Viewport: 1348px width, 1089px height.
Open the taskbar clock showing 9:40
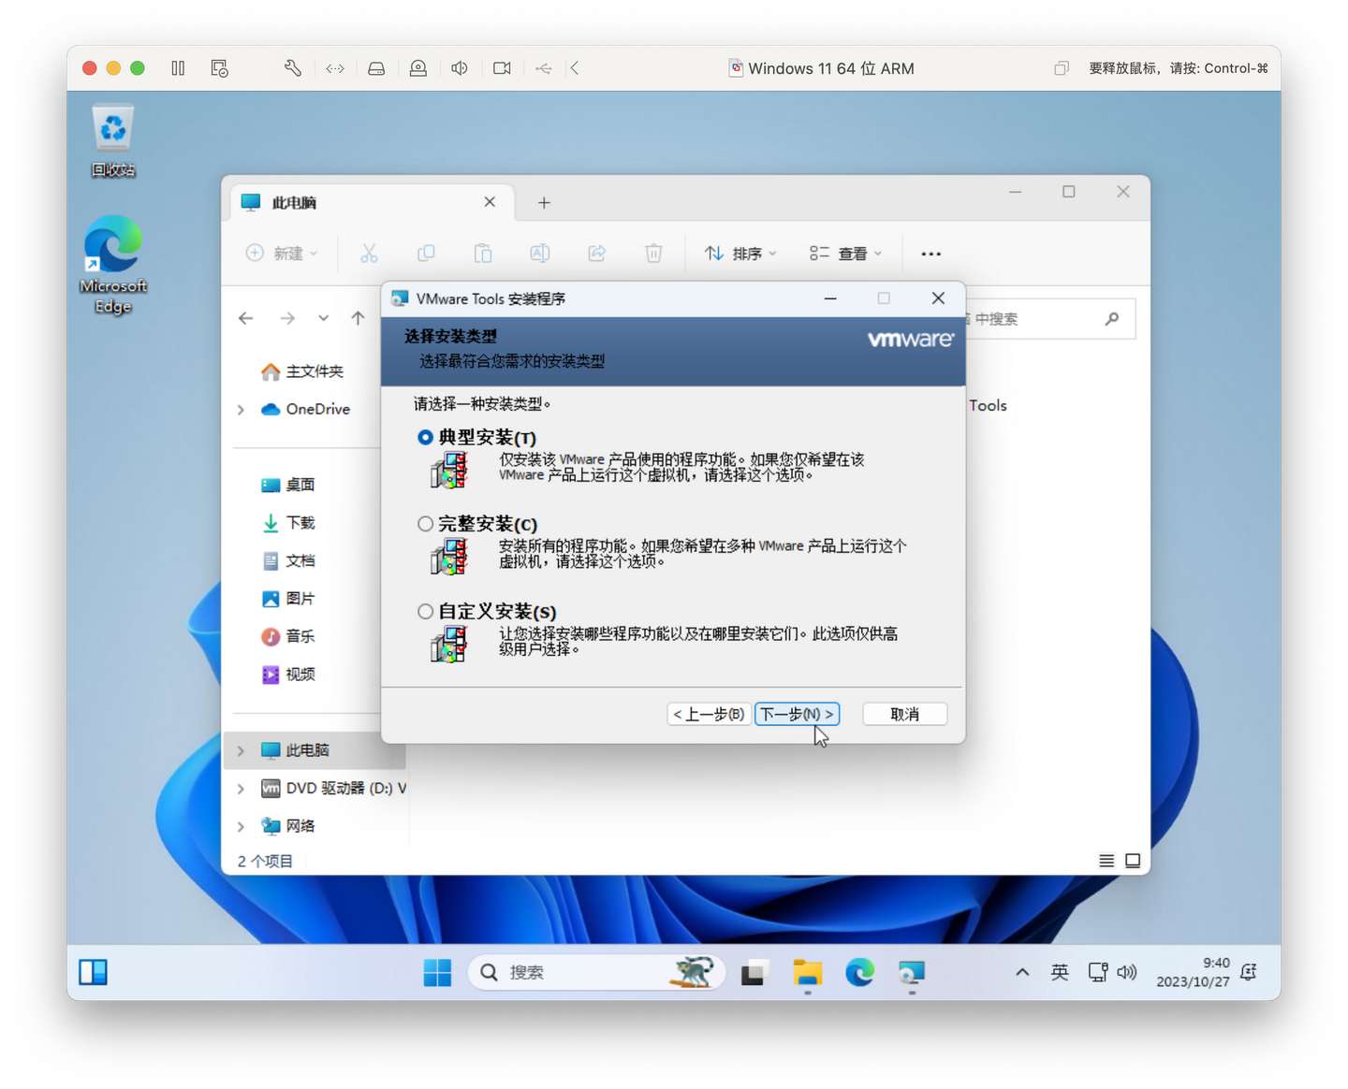click(x=1194, y=973)
